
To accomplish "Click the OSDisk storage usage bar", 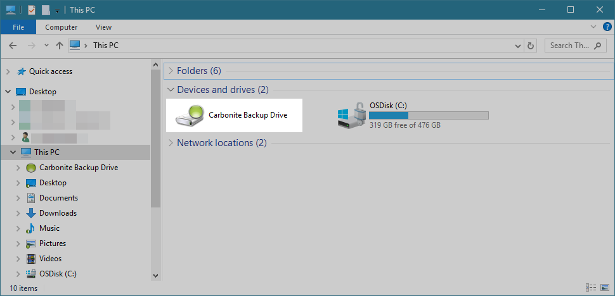I will (429, 115).
